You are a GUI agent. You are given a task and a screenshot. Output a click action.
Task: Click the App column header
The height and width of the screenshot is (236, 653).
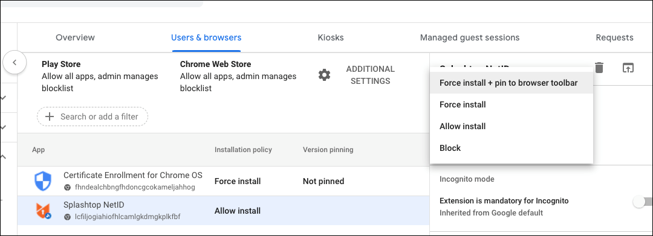click(x=38, y=150)
